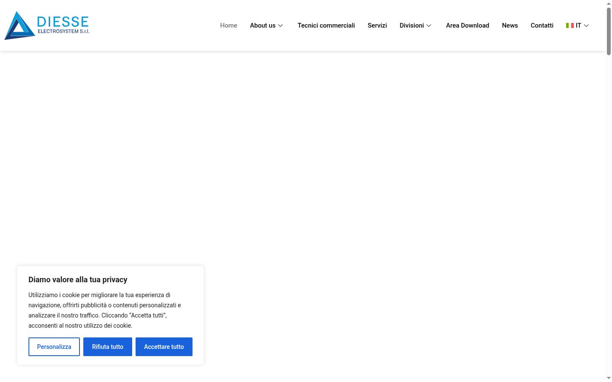Click the Diesse Electrosystem logo

click(x=47, y=25)
